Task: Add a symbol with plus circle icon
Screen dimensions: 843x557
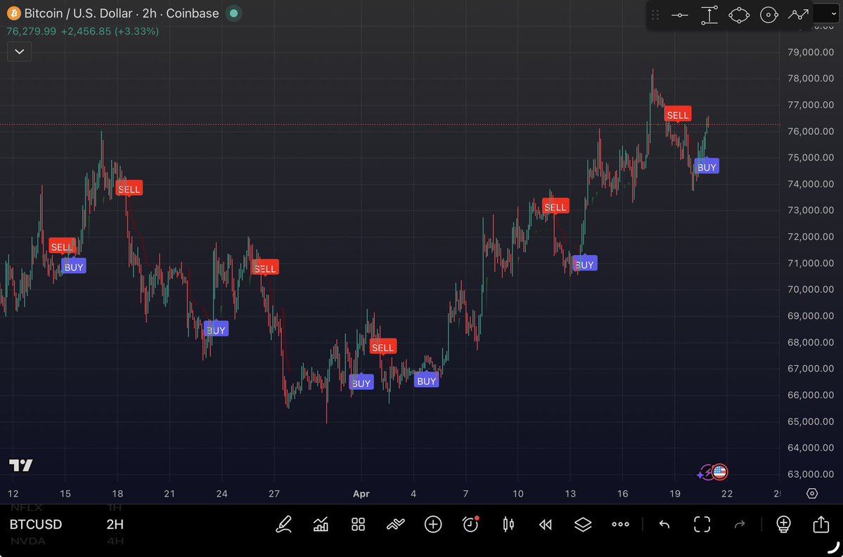Action: (433, 524)
